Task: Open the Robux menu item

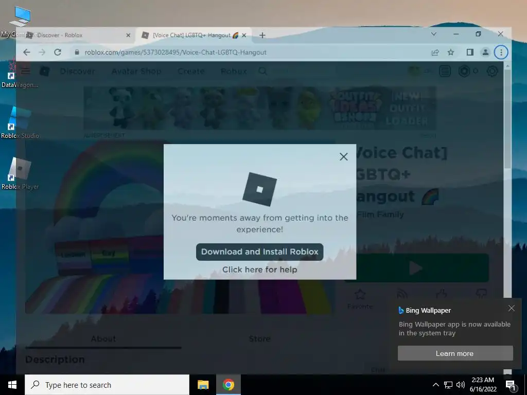Action: 234,71
